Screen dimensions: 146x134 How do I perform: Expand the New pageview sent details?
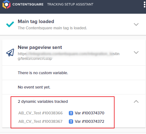(x=136, y=52)
